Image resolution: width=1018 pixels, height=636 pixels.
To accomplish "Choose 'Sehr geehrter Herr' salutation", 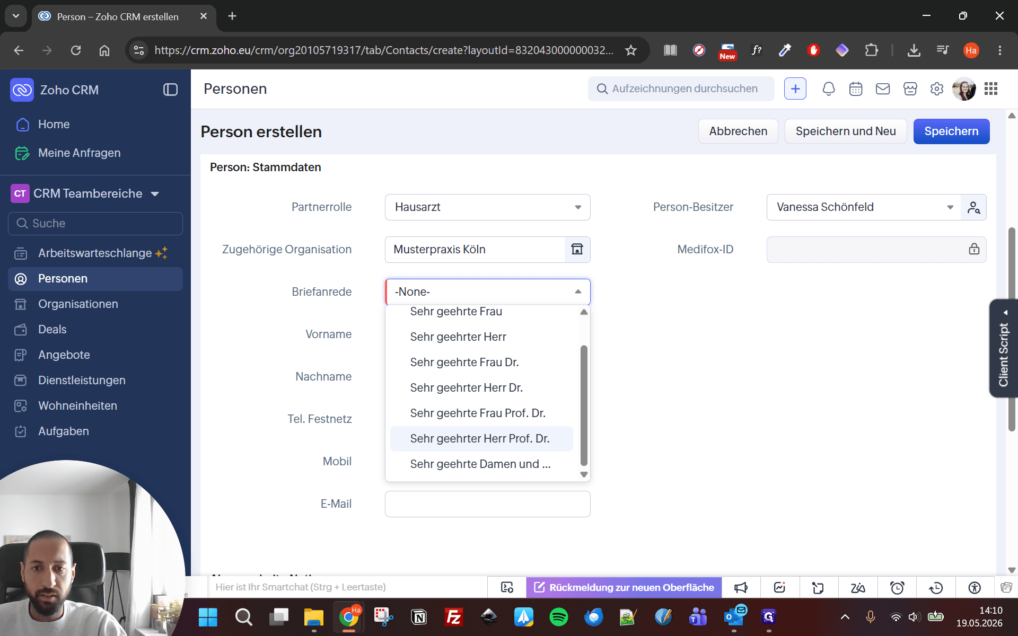I will [x=481, y=337].
